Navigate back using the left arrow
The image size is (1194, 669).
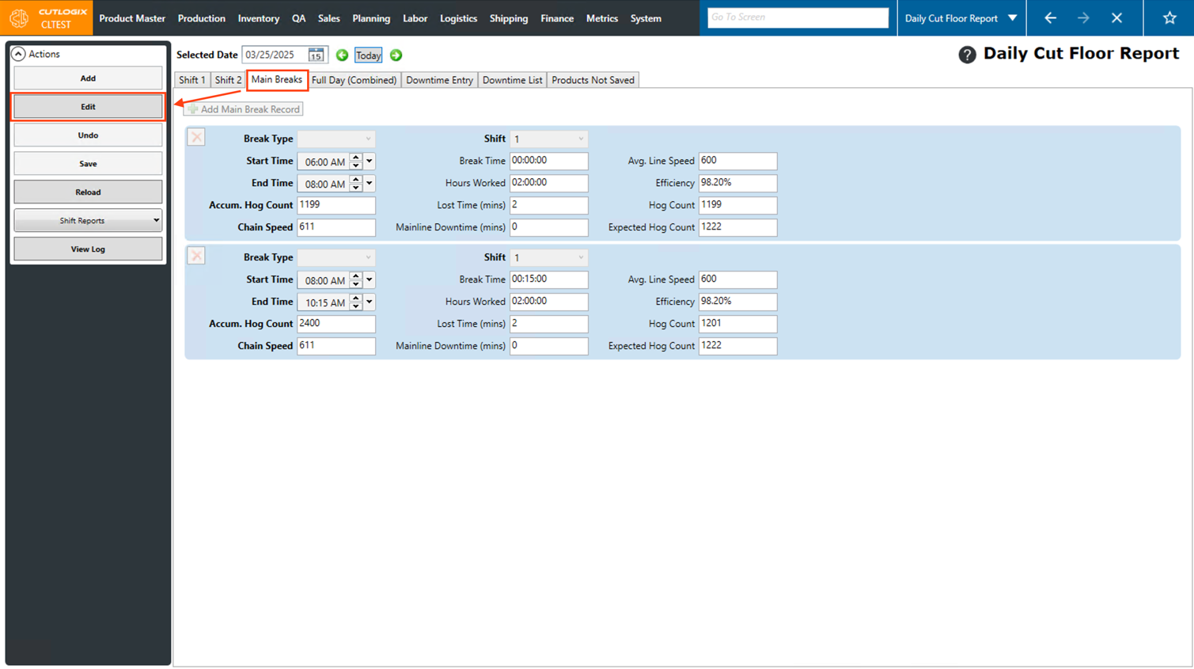[1050, 18]
